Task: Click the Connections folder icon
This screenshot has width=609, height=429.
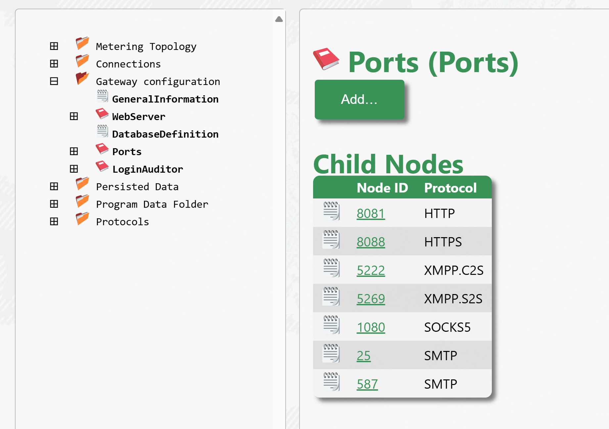Action: (82, 61)
